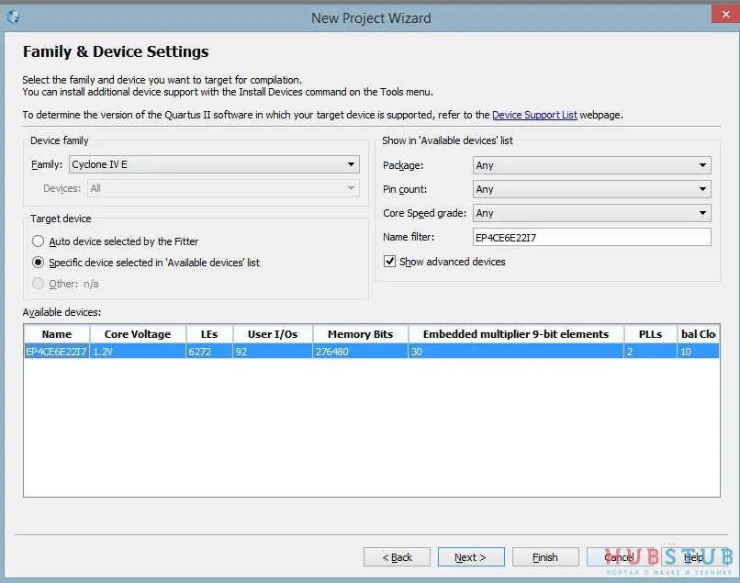Viewport: 740px width, 583px height.
Task: Click the Quartus icon in the title bar
Action: click(x=13, y=17)
